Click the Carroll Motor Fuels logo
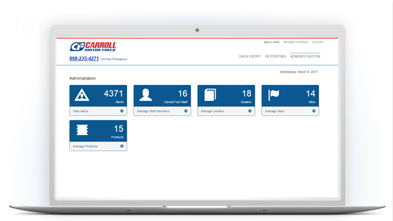This screenshot has width=393, height=221. point(93,47)
